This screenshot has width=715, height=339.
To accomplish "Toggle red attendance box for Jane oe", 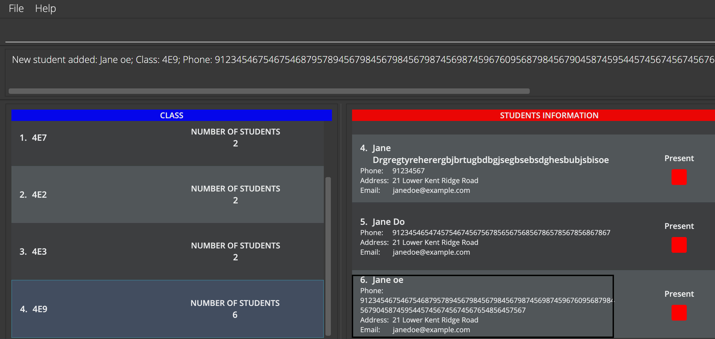I will tap(679, 313).
